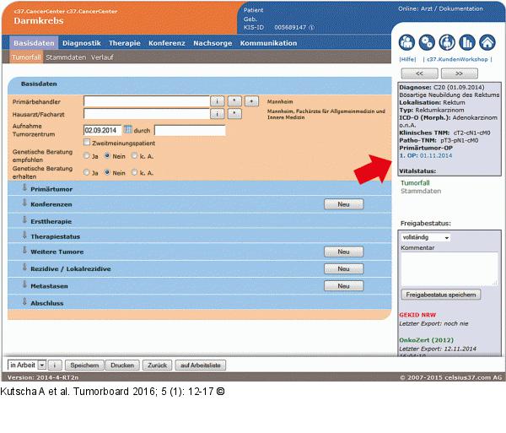
Task: Go to the home icon
Action: click(487, 42)
